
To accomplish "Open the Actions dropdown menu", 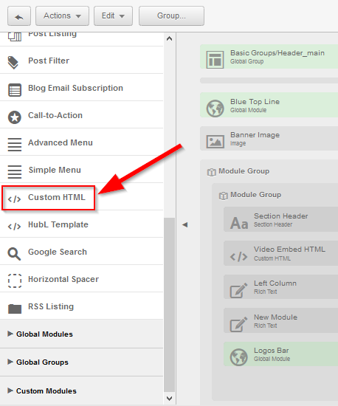I will click(62, 16).
